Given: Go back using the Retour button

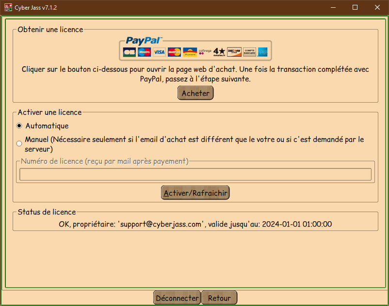Looking at the screenshot, I should pyautogui.click(x=219, y=298).
